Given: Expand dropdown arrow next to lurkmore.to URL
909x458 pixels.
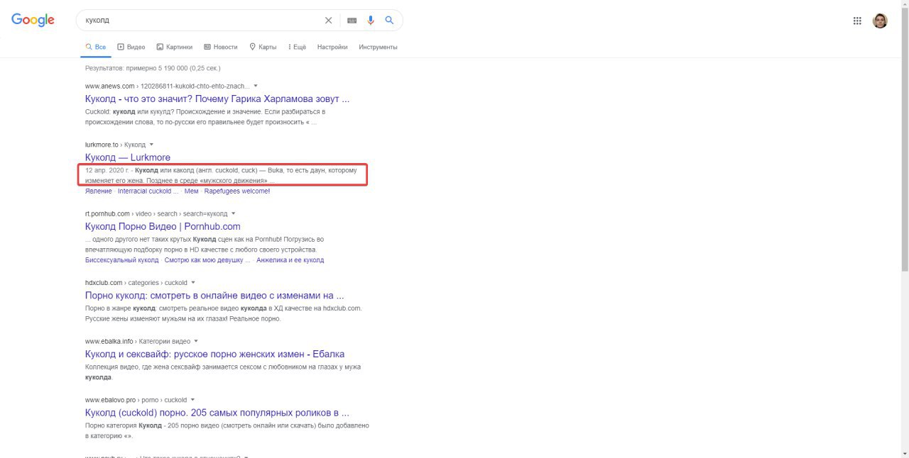Looking at the screenshot, I should pyautogui.click(x=151, y=145).
